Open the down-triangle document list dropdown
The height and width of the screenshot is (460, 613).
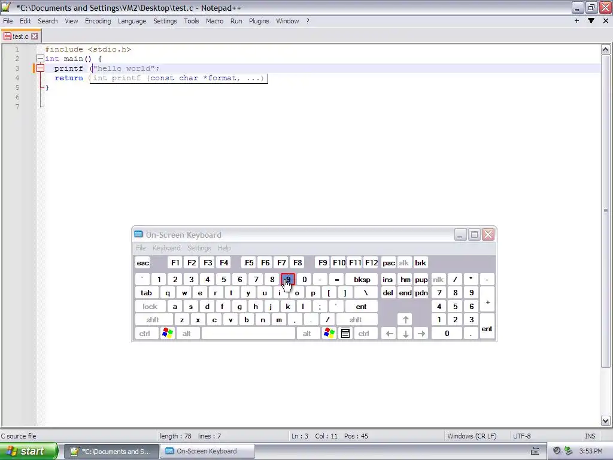(x=591, y=21)
